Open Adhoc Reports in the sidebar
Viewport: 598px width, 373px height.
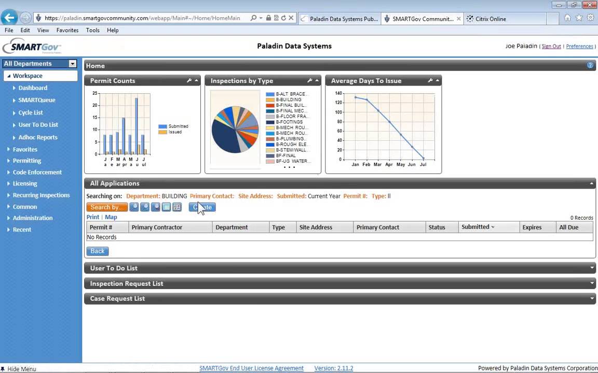(38, 137)
